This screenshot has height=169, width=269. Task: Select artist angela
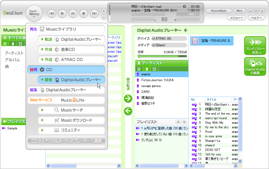click(x=162, y=74)
